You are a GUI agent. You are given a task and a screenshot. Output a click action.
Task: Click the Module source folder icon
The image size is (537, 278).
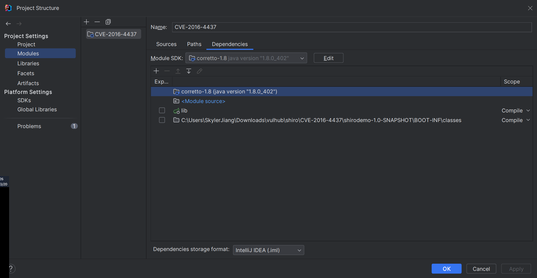[x=176, y=101]
